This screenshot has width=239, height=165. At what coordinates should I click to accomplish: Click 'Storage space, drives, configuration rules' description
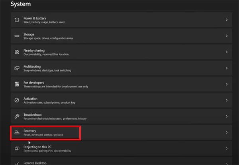[48, 38]
